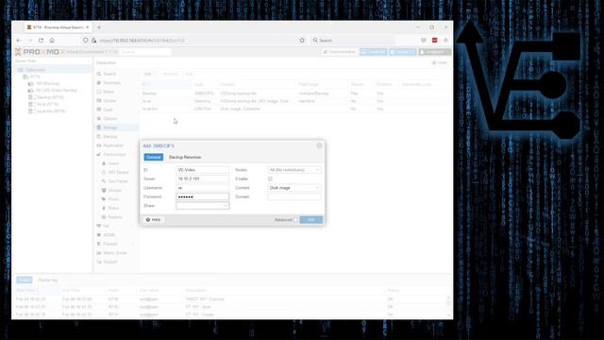Viewport: 604px width, 340px height.
Task: Open the API Tokens entry under Permissions
Action: pos(118,172)
